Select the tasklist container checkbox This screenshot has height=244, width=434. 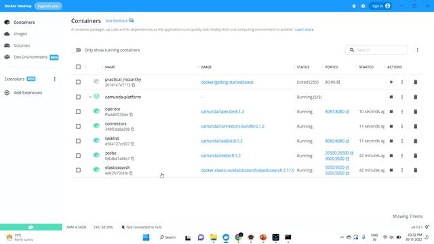(x=79, y=141)
